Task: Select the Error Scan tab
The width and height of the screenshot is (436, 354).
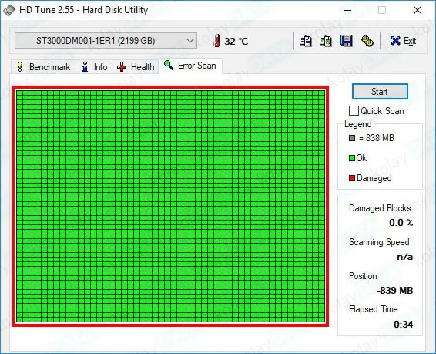Action: pyautogui.click(x=190, y=66)
